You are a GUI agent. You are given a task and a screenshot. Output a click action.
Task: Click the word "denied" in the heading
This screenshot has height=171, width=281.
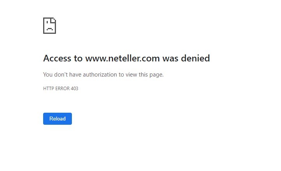tap(195, 58)
